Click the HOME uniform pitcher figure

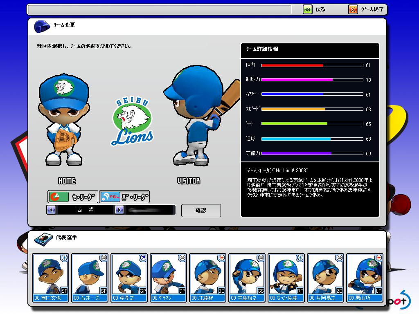pos(63,120)
